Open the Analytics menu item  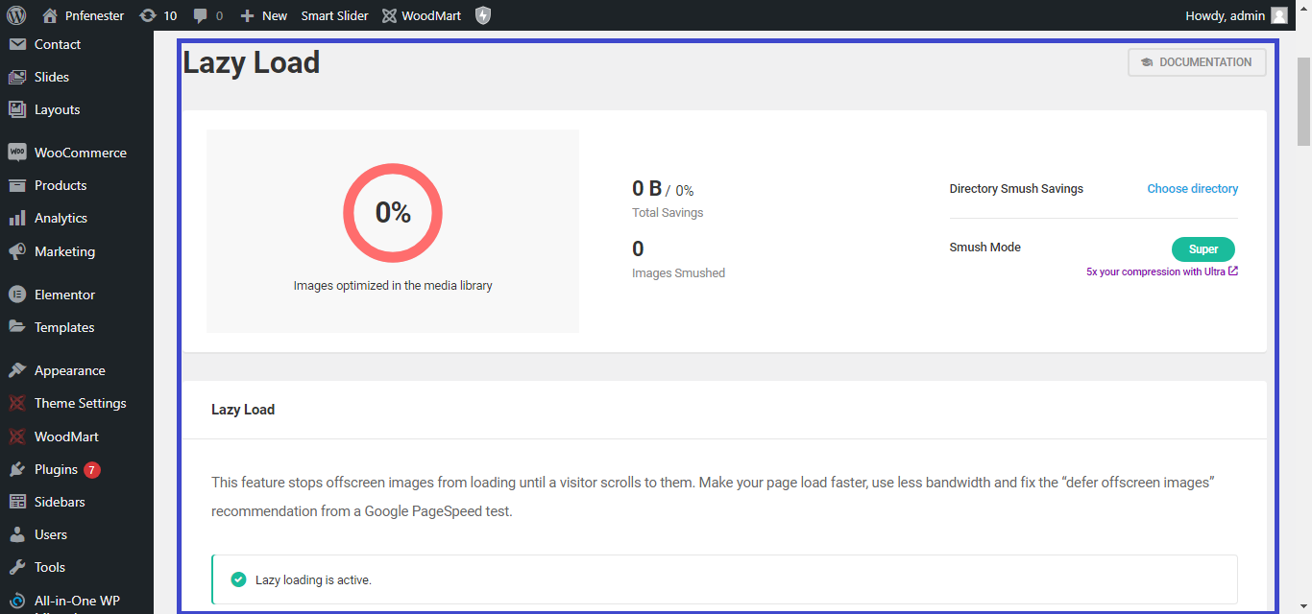coord(61,218)
